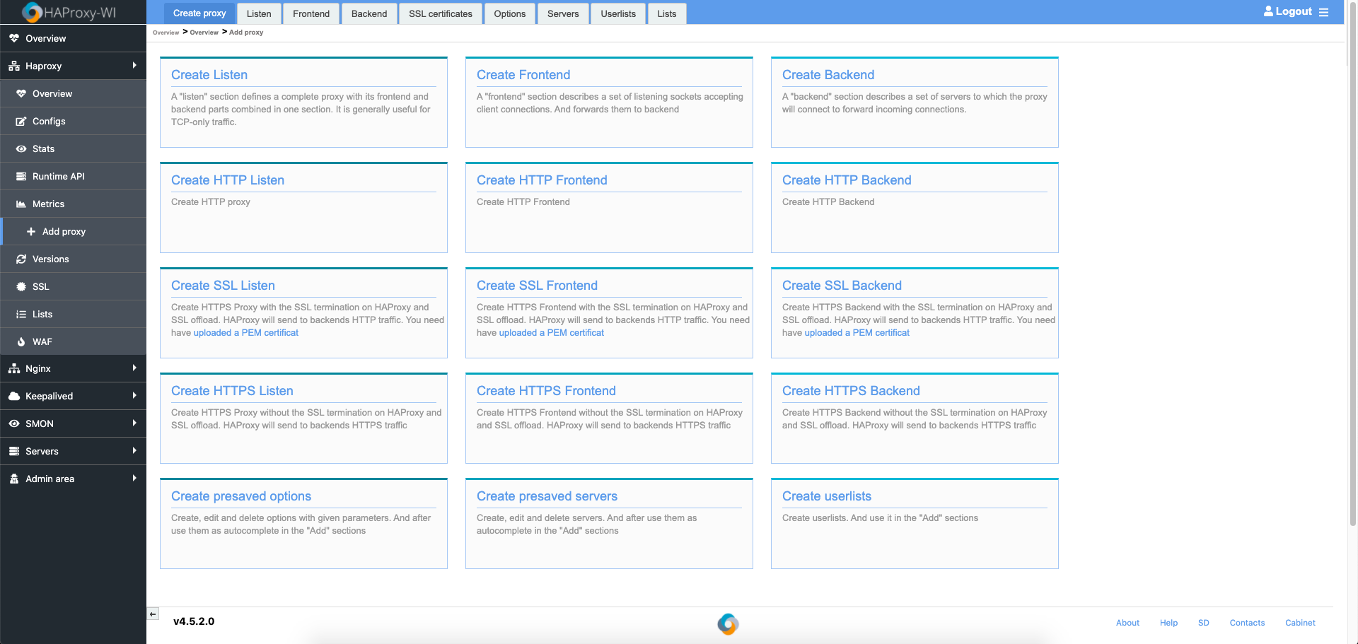Click the About footer link
This screenshot has width=1358, height=644.
1127,623
